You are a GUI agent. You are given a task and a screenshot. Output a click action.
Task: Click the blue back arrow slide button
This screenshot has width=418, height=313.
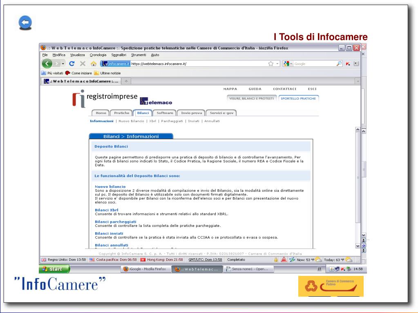click(x=25, y=22)
